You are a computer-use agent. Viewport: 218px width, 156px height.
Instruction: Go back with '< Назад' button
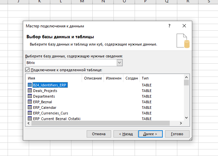click(x=123, y=134)
